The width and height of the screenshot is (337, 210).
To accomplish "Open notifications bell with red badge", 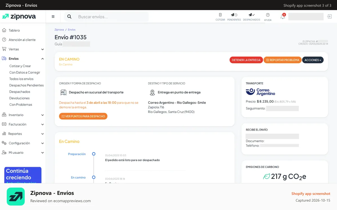I will click(283, 16).
